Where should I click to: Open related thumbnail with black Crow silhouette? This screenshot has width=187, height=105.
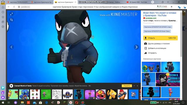(x=151, y=92)
